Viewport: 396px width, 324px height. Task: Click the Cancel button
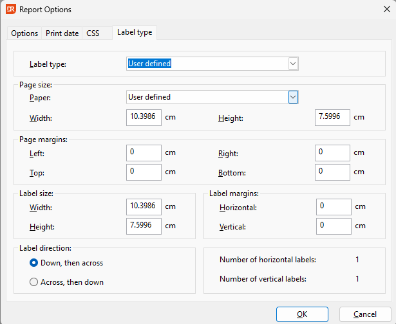(x=365, y=314)
